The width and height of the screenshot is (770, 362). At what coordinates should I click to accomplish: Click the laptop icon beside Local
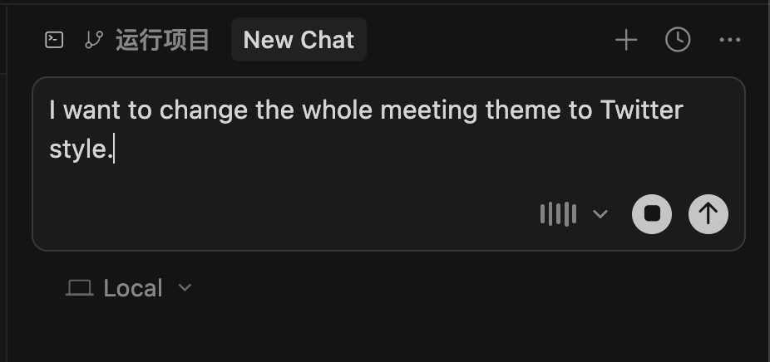pos(79,288)
